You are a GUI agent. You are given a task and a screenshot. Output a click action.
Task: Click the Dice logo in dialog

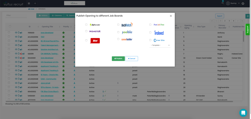tap(95, 41)
